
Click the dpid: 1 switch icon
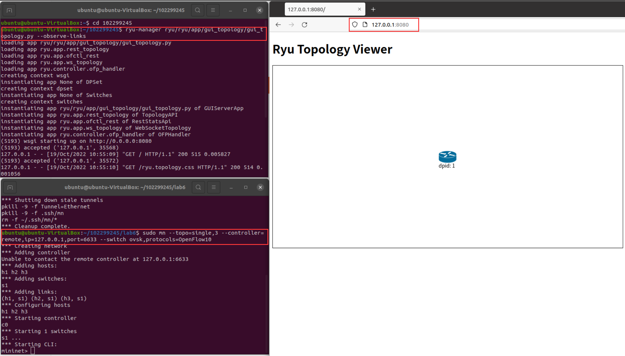(x=447, y=157)
